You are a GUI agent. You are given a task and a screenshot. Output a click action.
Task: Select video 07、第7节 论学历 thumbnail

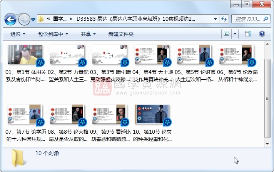(25, 115)
